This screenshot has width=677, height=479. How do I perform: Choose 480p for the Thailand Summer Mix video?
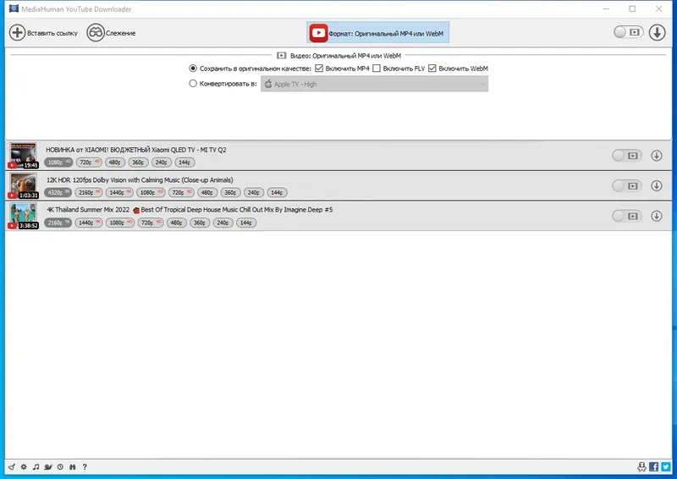[x=177, y=223]
